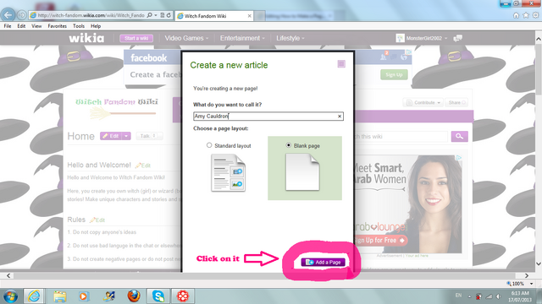This screenshot has height=304, width=542.
Task: Click the wiki search magnifier button
Action: 459,137
